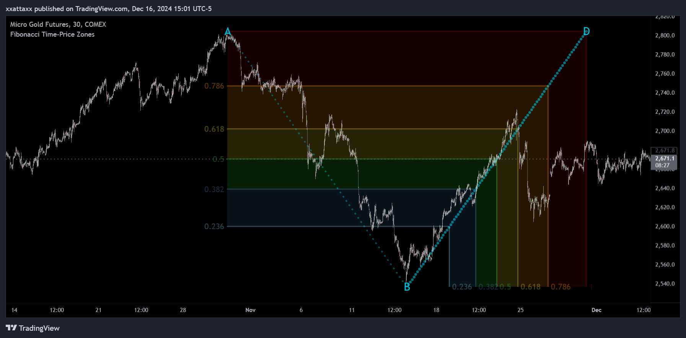
Task: Click the 2,671.8 grey price tag on the axis
Action: [664, 150]
